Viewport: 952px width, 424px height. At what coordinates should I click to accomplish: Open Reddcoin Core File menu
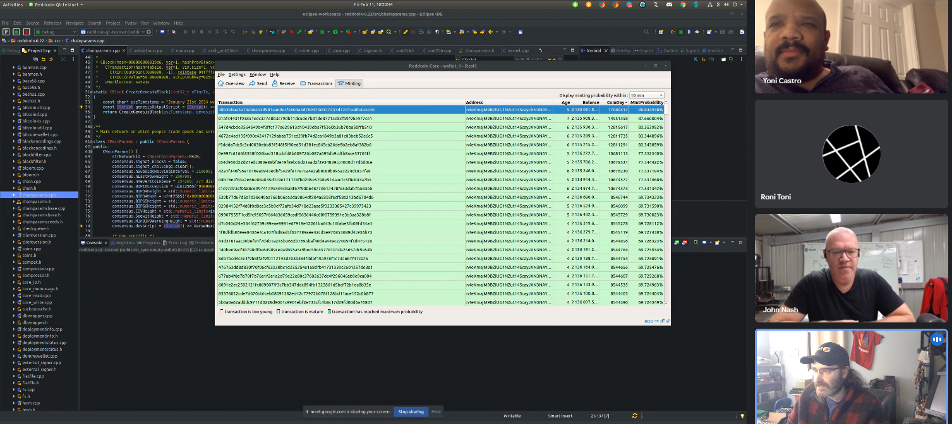[221, 74]
